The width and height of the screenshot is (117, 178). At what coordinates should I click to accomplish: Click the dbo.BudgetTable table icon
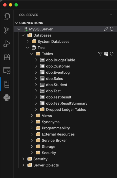(x=42, y=60)
